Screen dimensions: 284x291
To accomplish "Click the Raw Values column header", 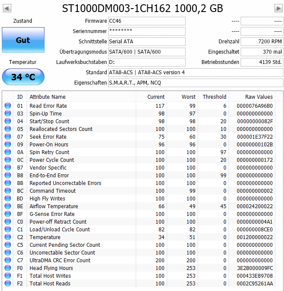I will 252,97.
